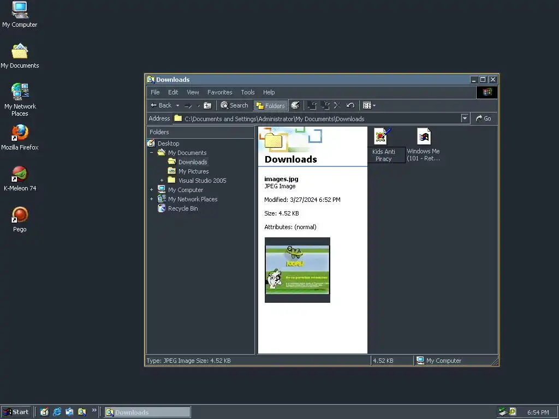Go Back in the Downloads window
The height and width of the screenshot is (419, 559).
161,105
